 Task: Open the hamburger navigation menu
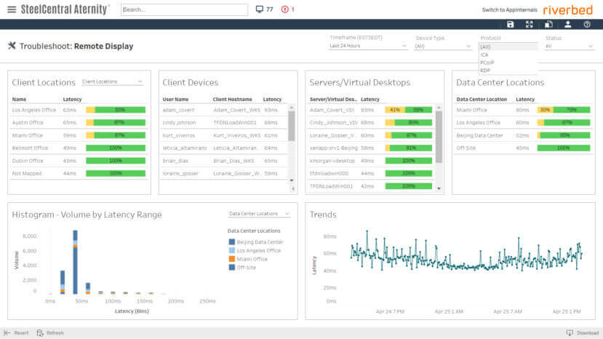tap(12, 9)
